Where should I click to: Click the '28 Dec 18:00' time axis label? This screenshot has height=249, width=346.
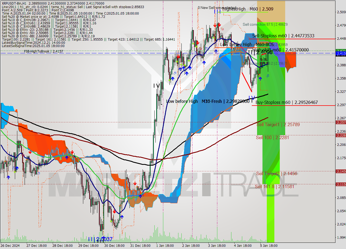[62, 246]
